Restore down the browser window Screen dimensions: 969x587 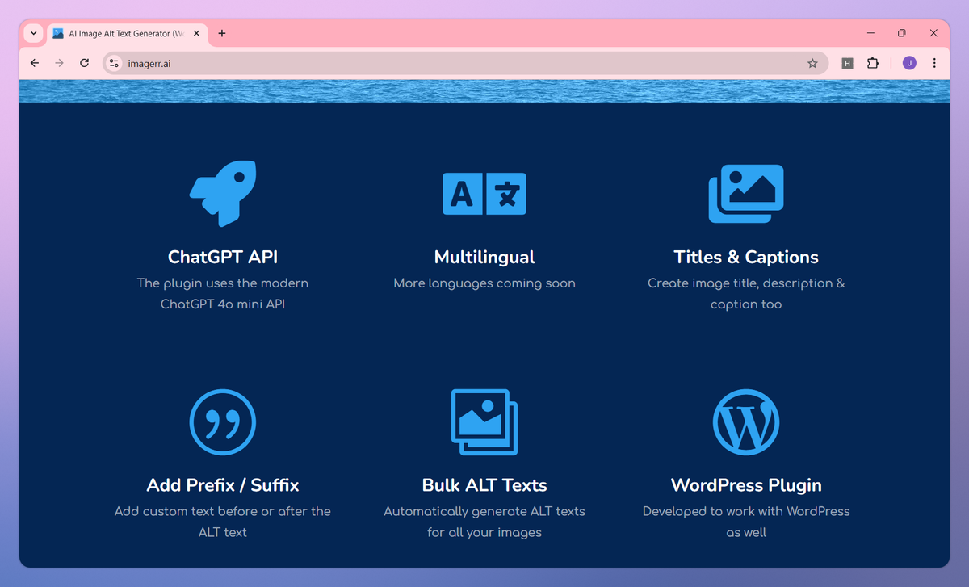pyautogui.click(x=902, y=33)
